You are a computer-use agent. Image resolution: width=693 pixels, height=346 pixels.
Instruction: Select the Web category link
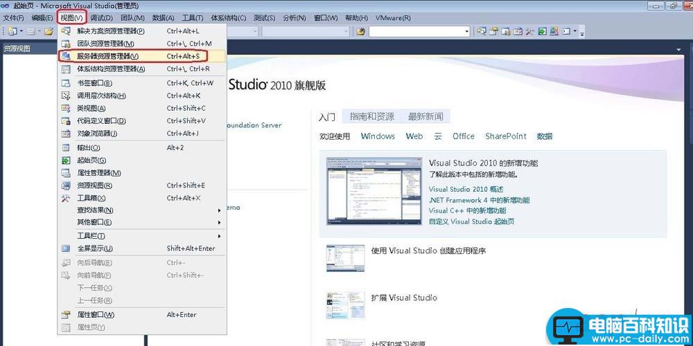[414, 136]
